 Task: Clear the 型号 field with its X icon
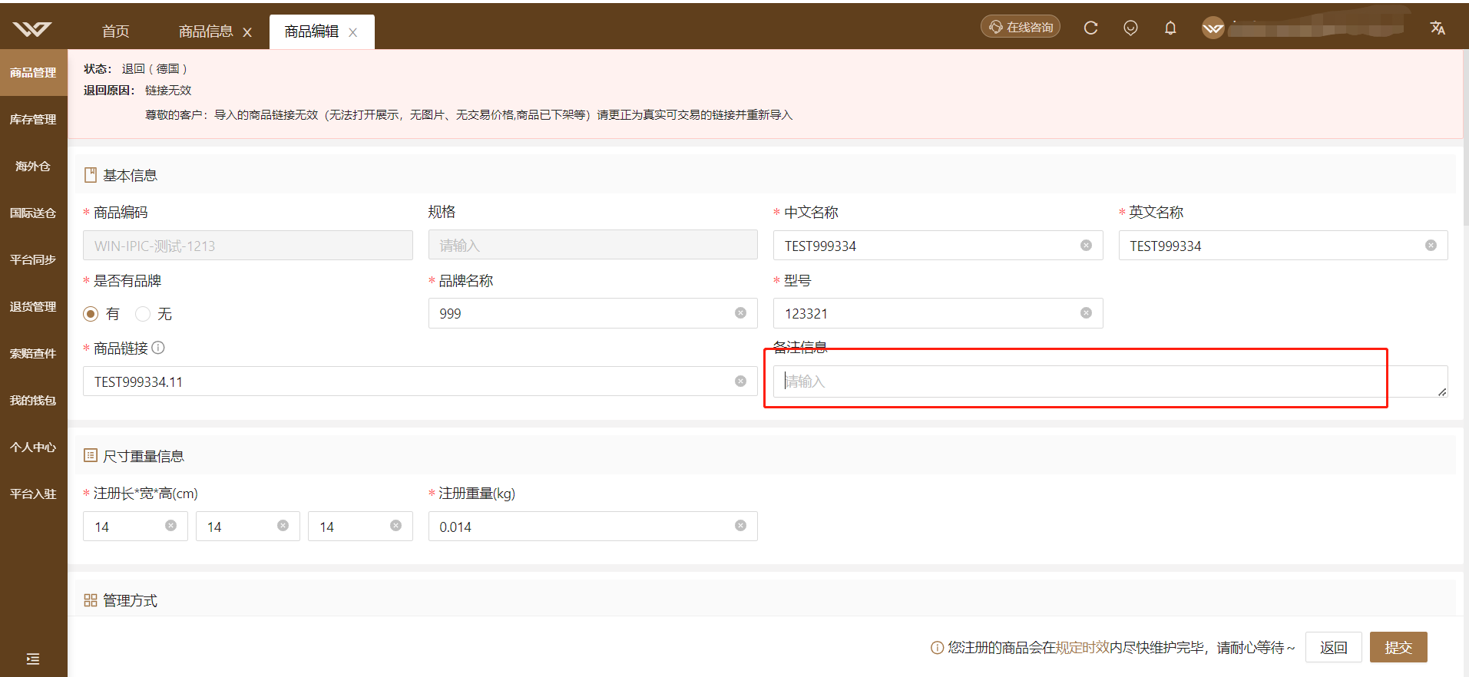[x=1086, y=313]
